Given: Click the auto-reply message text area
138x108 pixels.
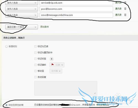Looking at the screenshot, I should tap(66, 88).
